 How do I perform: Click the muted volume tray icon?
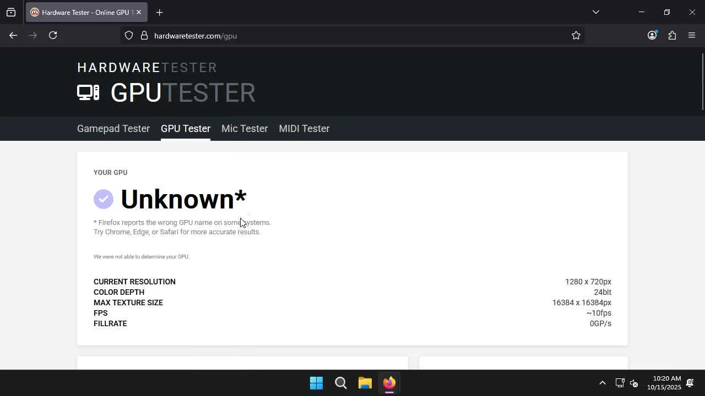pos(634,383)
